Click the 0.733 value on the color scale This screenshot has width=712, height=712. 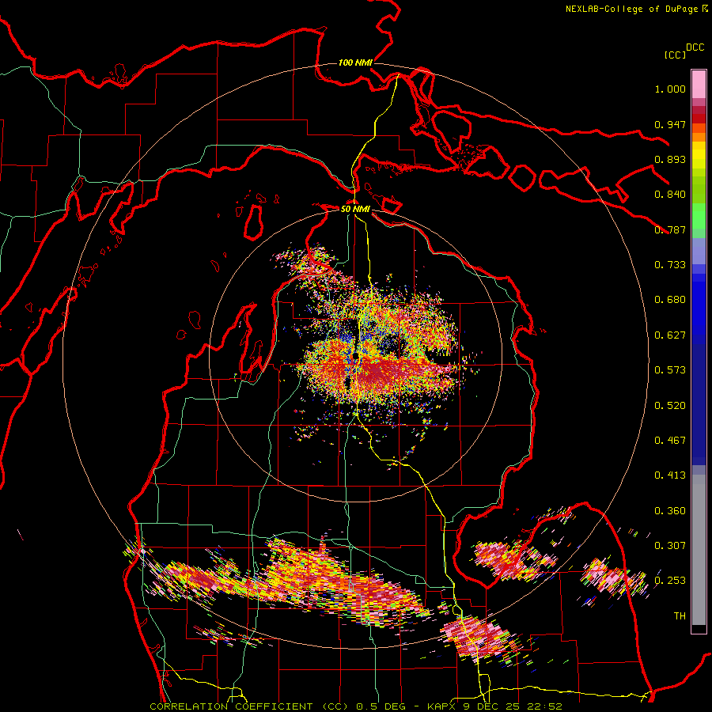[670, 265]
